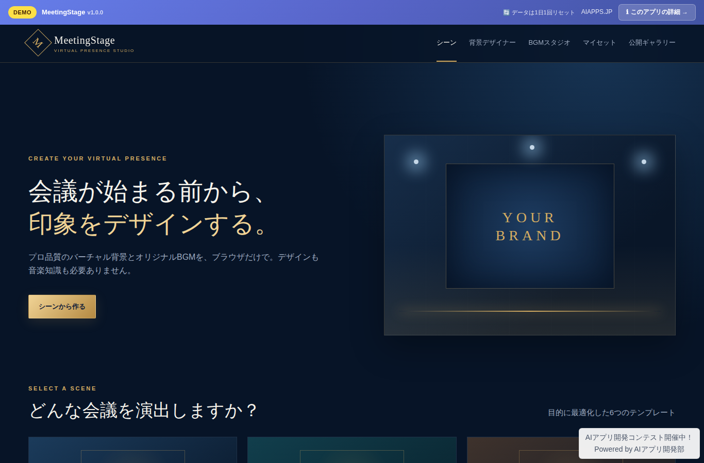This screenshot has width=704, height=463.
Task: Click このアプリの詳細 button
Action: [x=657, y=12]
